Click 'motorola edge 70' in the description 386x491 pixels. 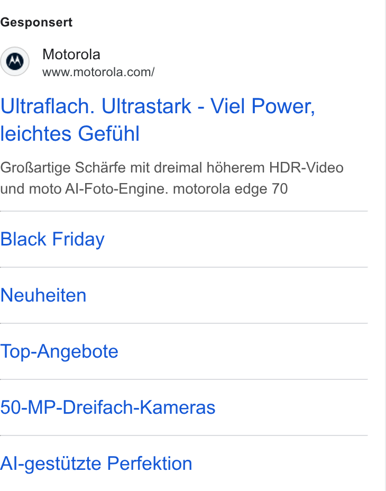[x=231, y=189]
